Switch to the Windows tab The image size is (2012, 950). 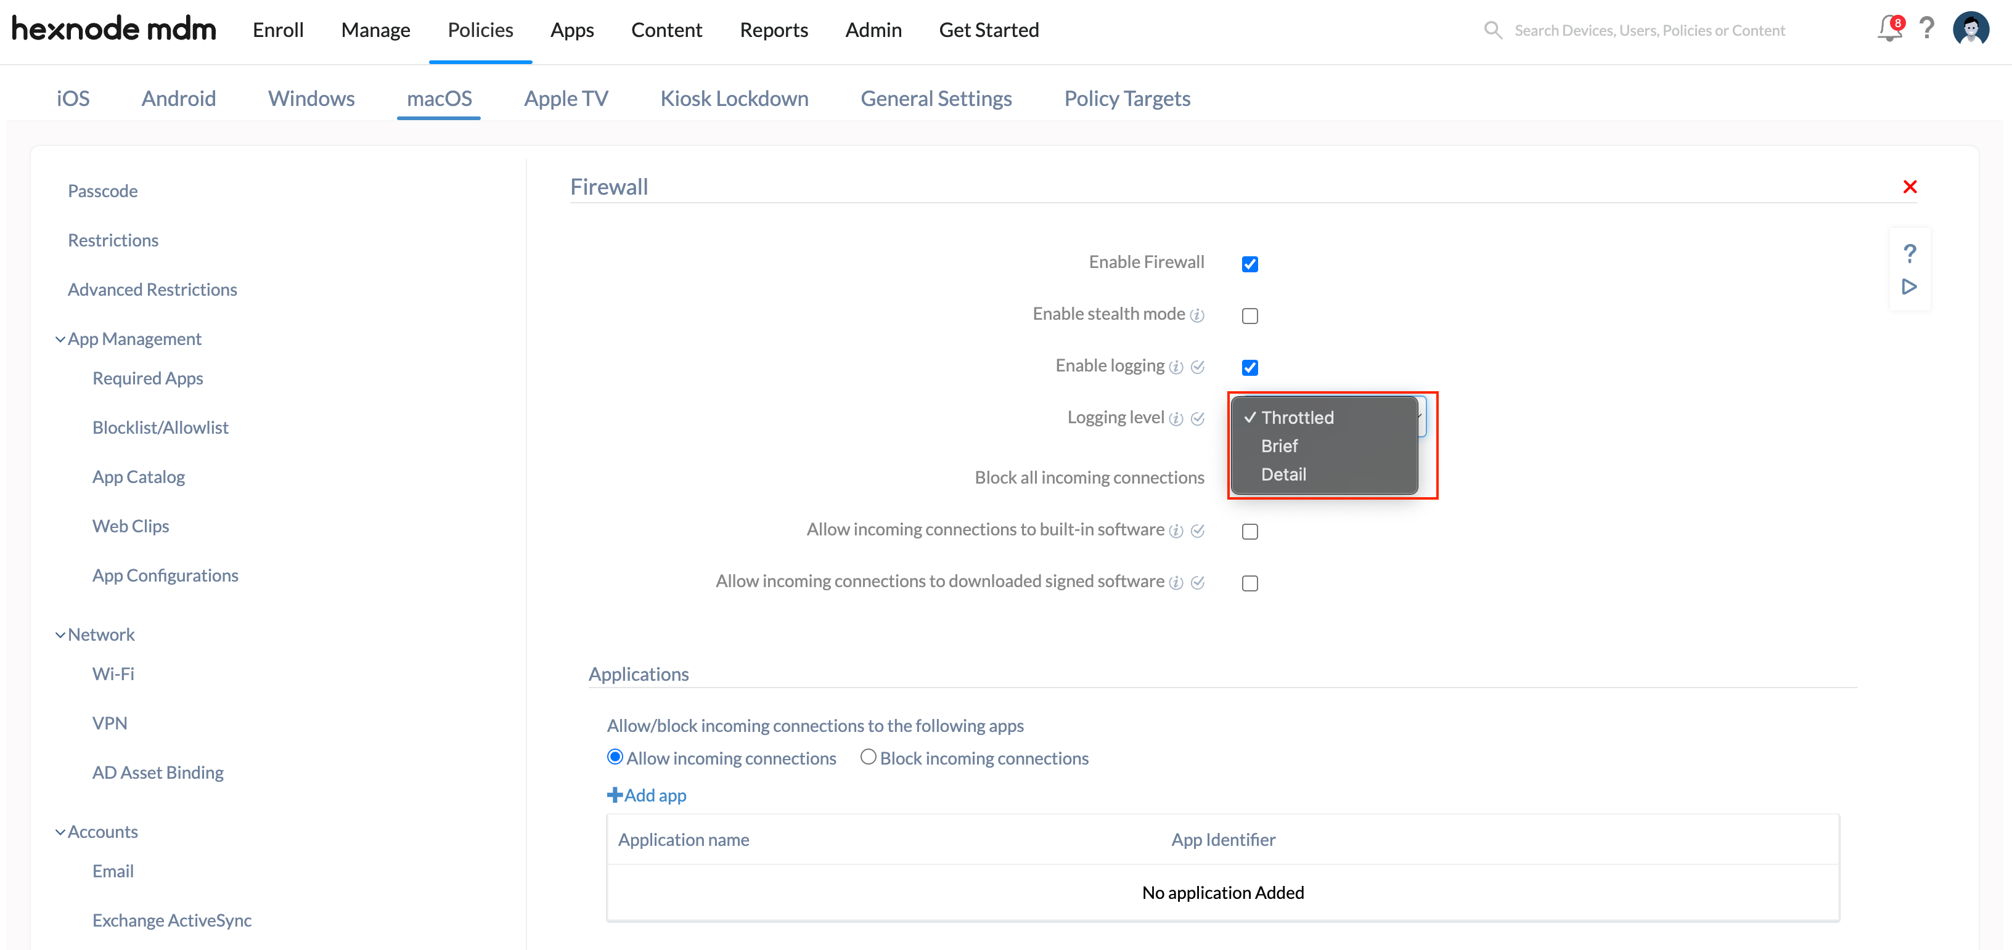point(311,99)
